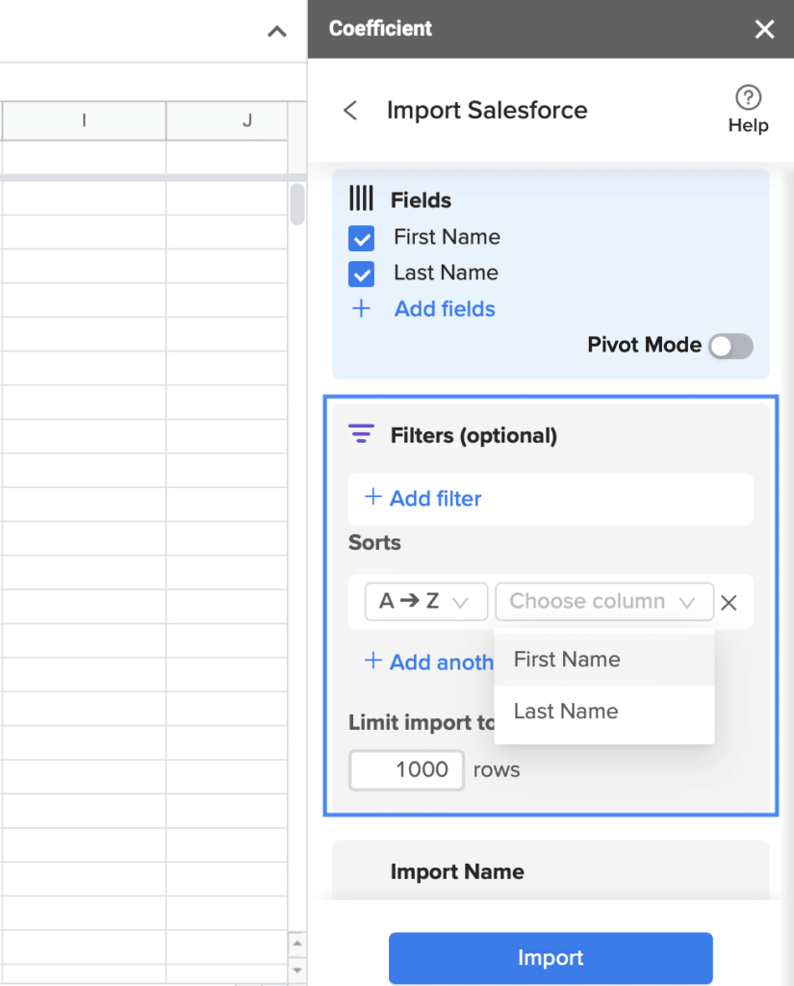Close the Coefficient sidebar panel
The width and height of the screenshot is (794, 986).
[x=764, y=29]
